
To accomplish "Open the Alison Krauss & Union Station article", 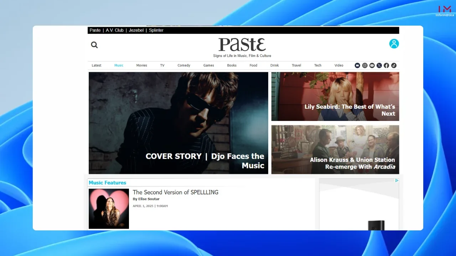I will pyautogui.click(x=335, y=150).
